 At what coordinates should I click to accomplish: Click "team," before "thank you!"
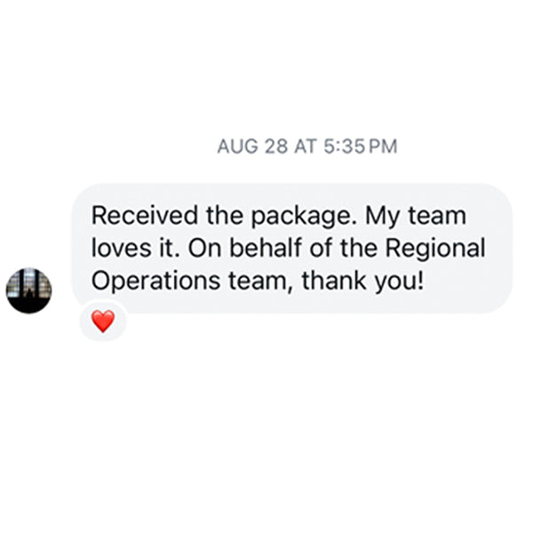260,282
